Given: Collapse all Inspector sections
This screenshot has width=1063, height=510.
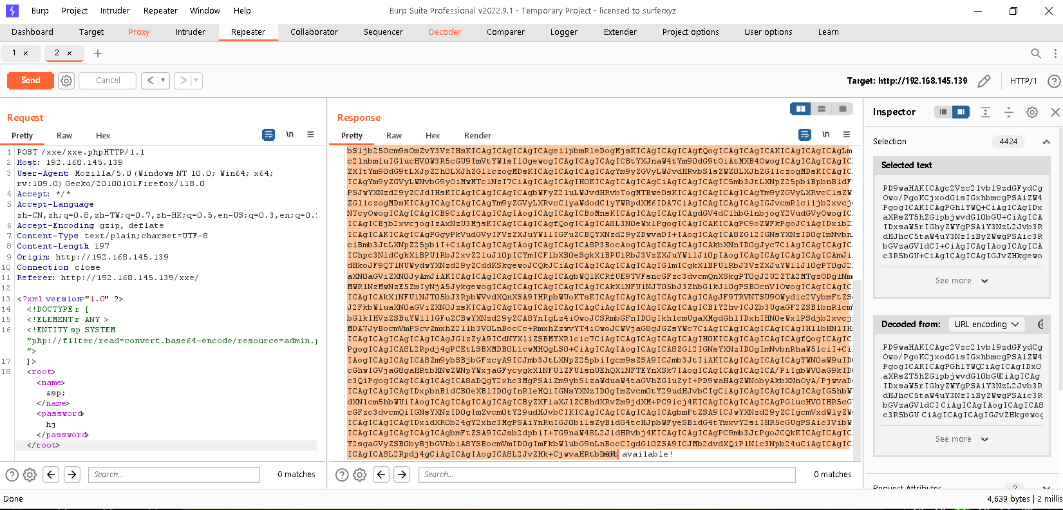Looking at the screenshot, I should [x=1009, y=112].
